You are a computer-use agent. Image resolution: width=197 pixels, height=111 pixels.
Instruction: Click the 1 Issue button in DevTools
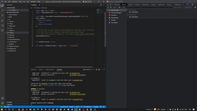pos(188,7)
